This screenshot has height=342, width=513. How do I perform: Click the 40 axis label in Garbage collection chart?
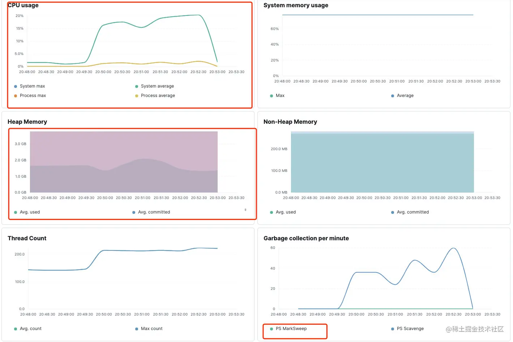click(x=273, y=269)
